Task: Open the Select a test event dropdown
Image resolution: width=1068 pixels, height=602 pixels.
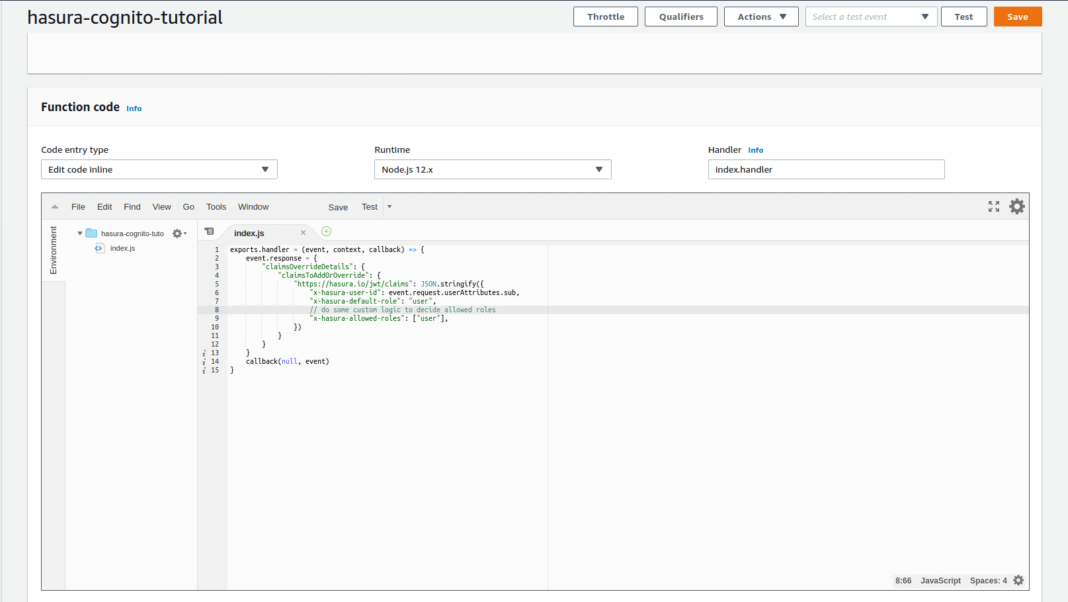Action: point(870,17)
